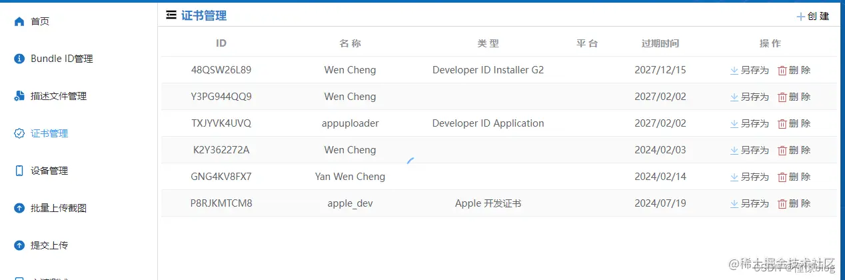
Task: Select certificate ID Y3PG944QQ9
Action: pyautogui.click(x=221, y=97)
